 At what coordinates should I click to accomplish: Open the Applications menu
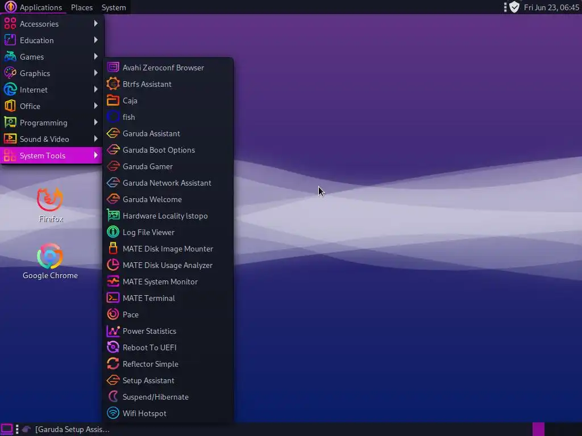(x=34, y=7)
